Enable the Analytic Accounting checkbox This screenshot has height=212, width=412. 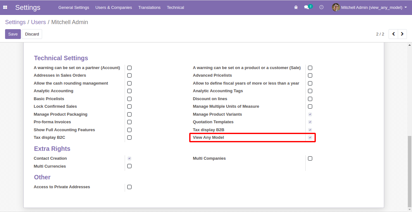pyautogui.click(x=129, y=91)
